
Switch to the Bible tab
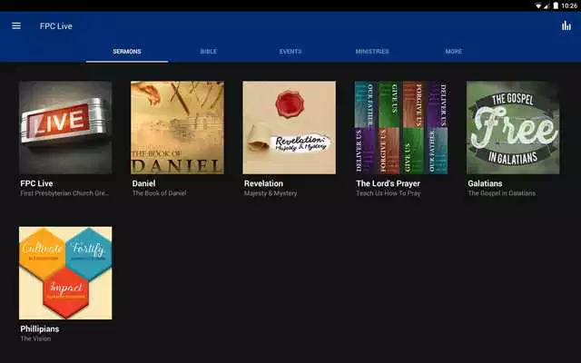point(209,52)
